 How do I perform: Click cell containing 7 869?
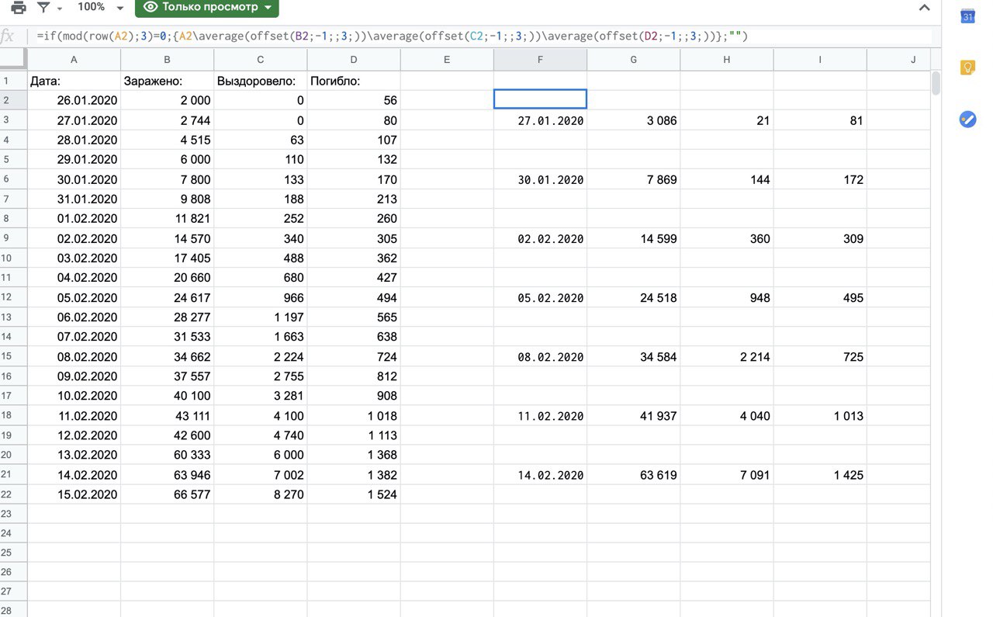pos(634,179)
